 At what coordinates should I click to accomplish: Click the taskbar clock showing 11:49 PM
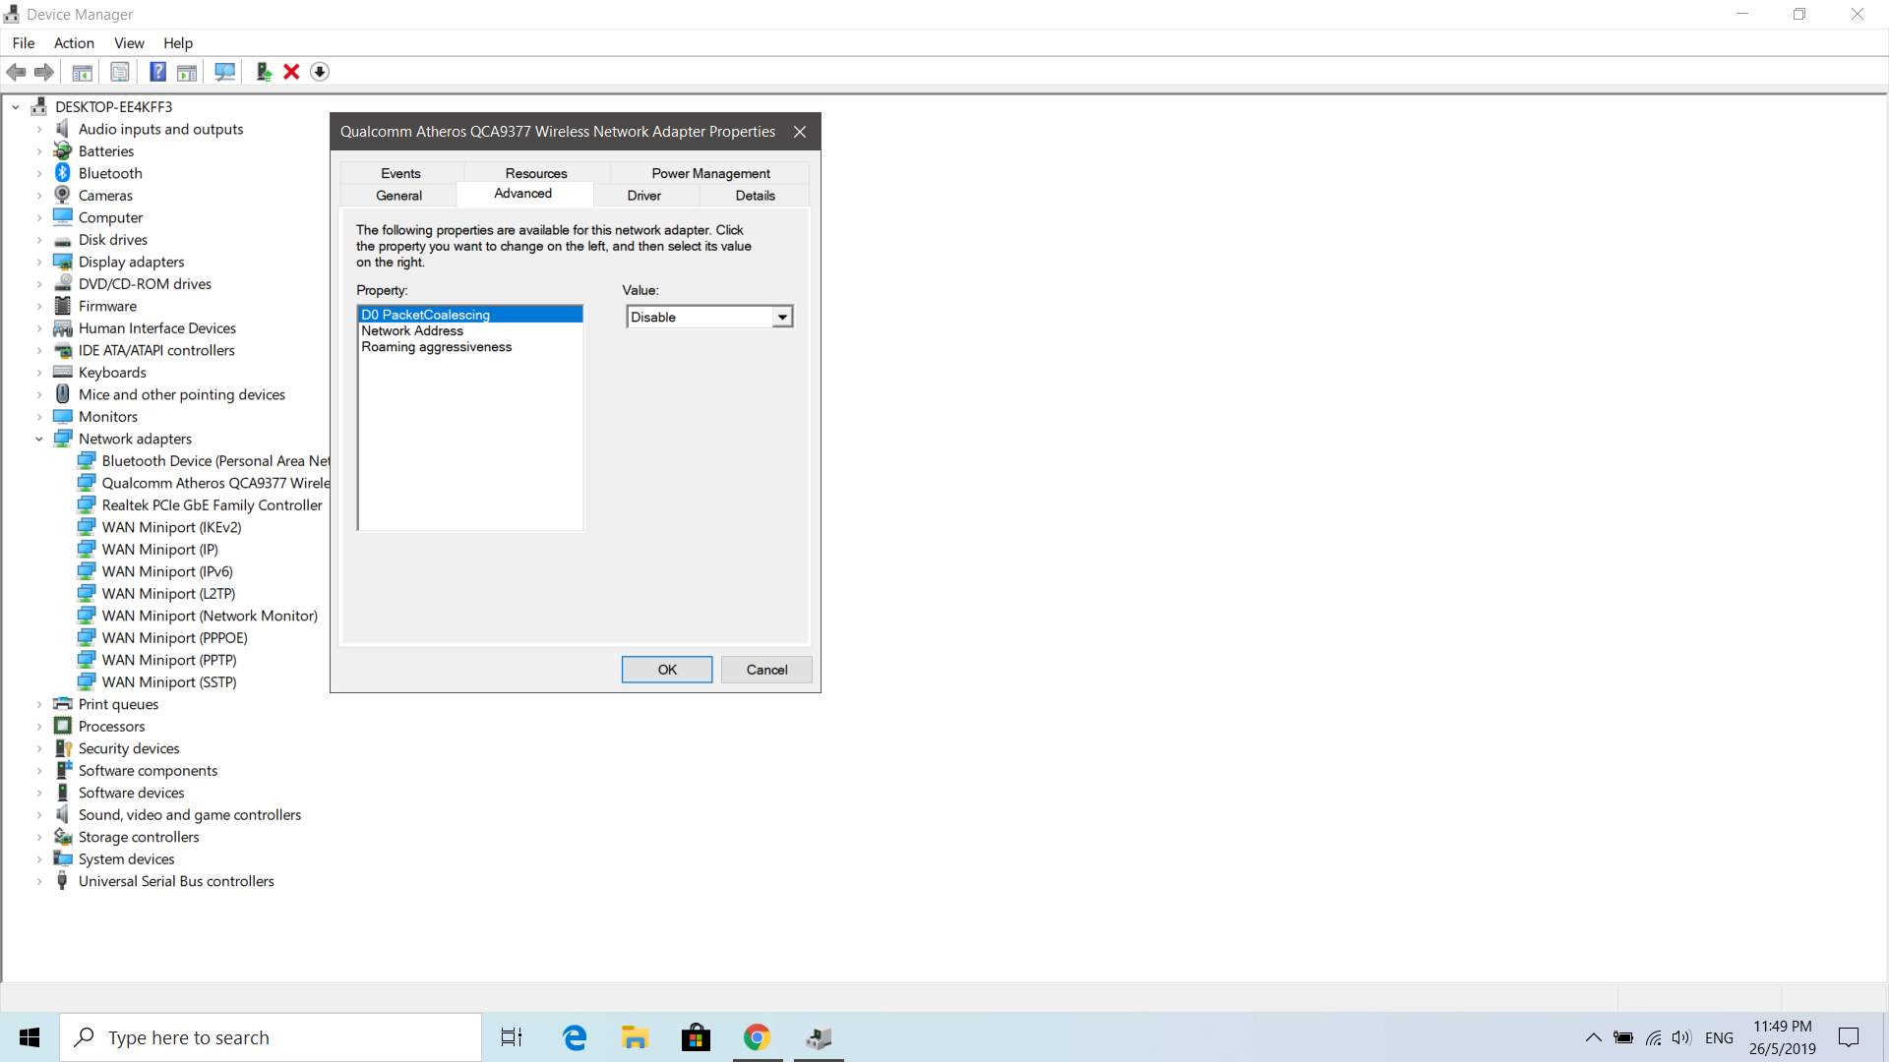pos(1782,1037)
